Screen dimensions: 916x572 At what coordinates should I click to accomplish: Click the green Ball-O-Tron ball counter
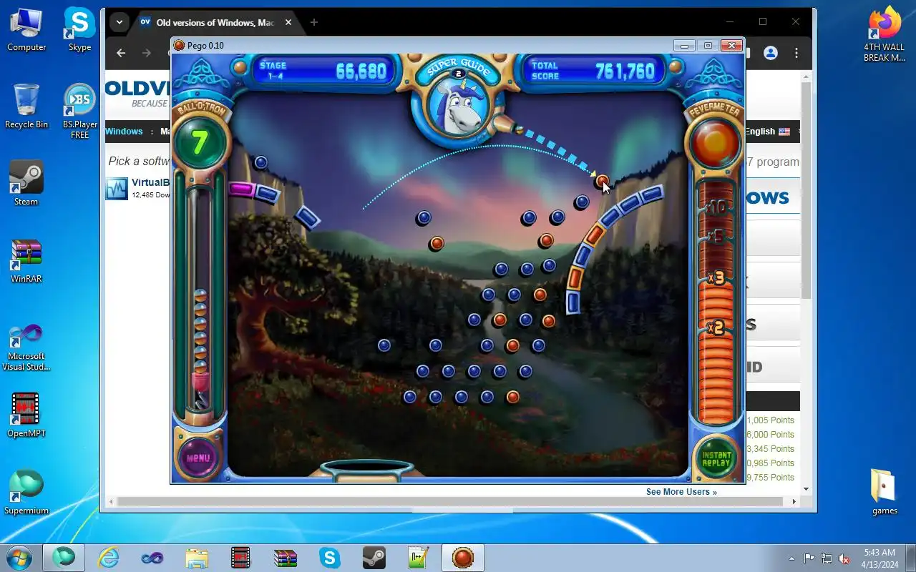pos(199,143)
